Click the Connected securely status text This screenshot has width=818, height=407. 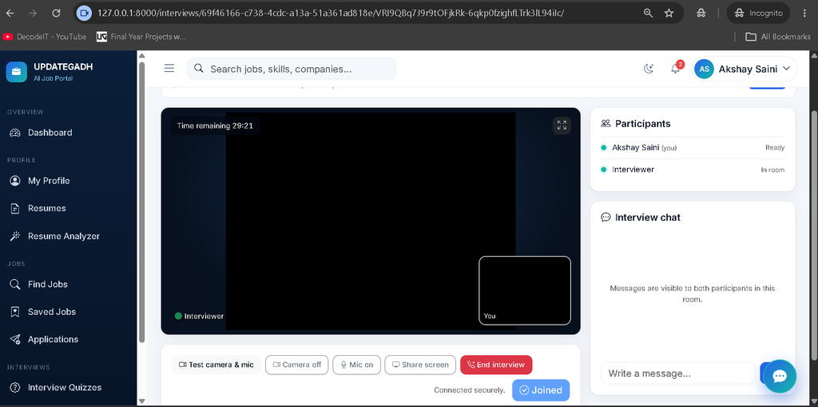click(470, 390)
